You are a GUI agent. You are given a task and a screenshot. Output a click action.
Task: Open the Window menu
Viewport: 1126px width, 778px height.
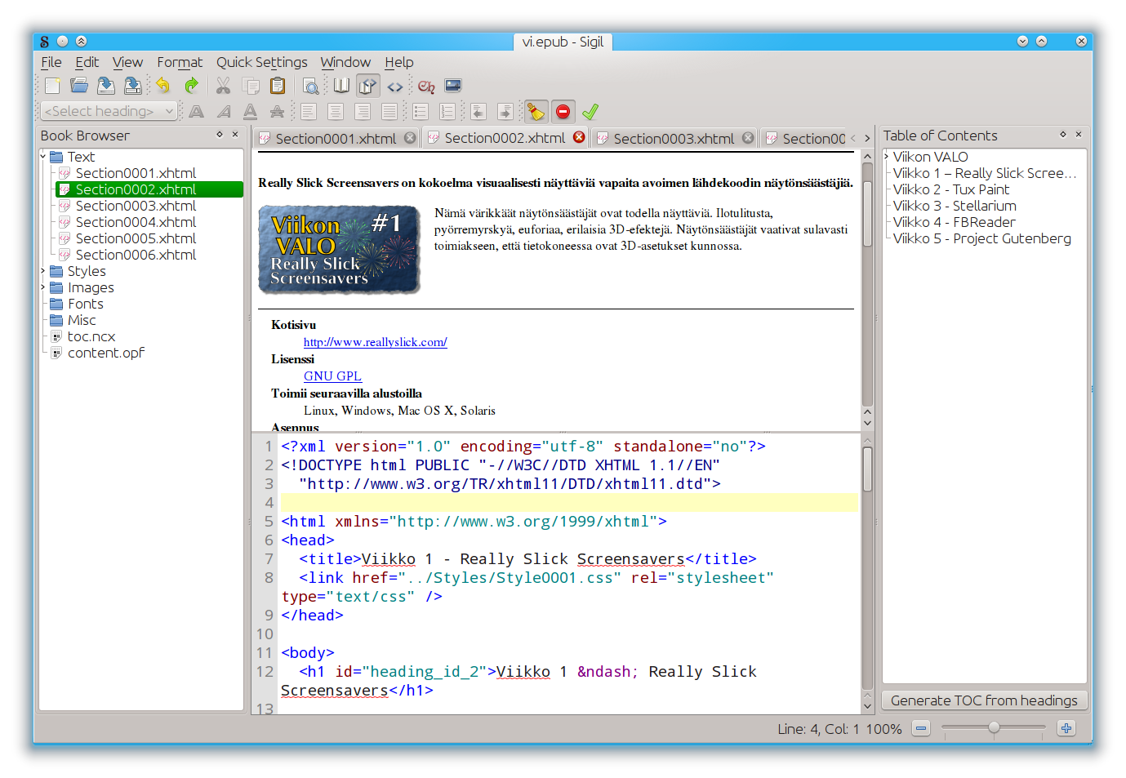click(x=345, y=62)
